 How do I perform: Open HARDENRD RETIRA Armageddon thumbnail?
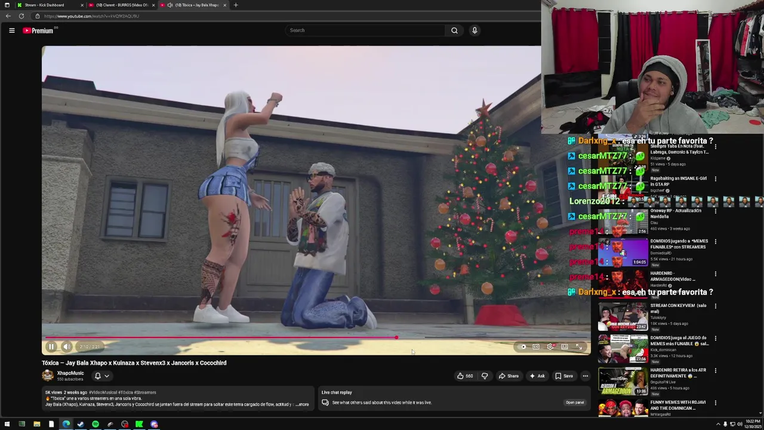pos(623,380)
